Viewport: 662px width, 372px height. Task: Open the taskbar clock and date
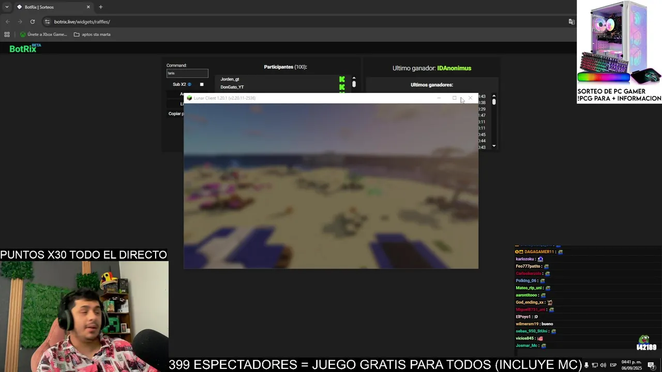click(631, 365)
